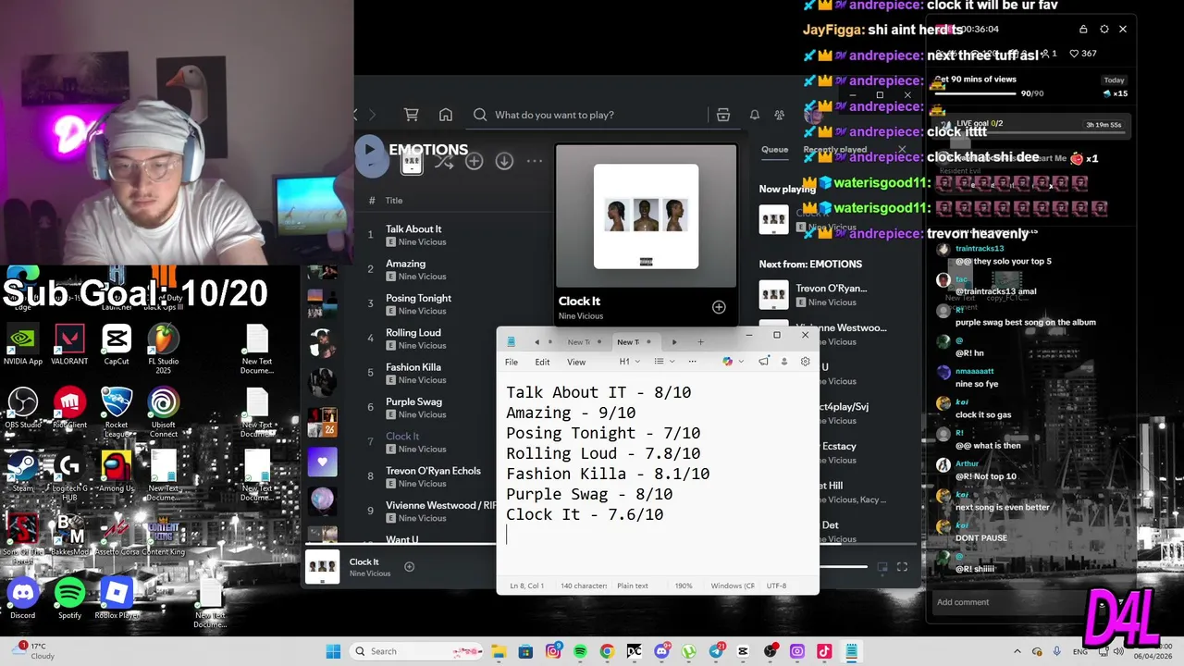Open TikTok icon in the taskbar

coord(824,651)
